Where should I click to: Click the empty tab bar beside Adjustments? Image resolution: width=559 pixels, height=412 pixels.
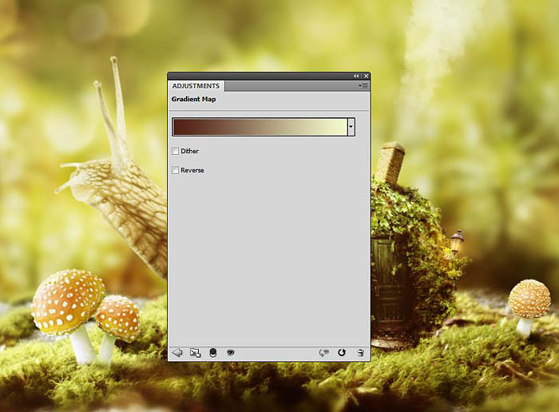point(287,86)
